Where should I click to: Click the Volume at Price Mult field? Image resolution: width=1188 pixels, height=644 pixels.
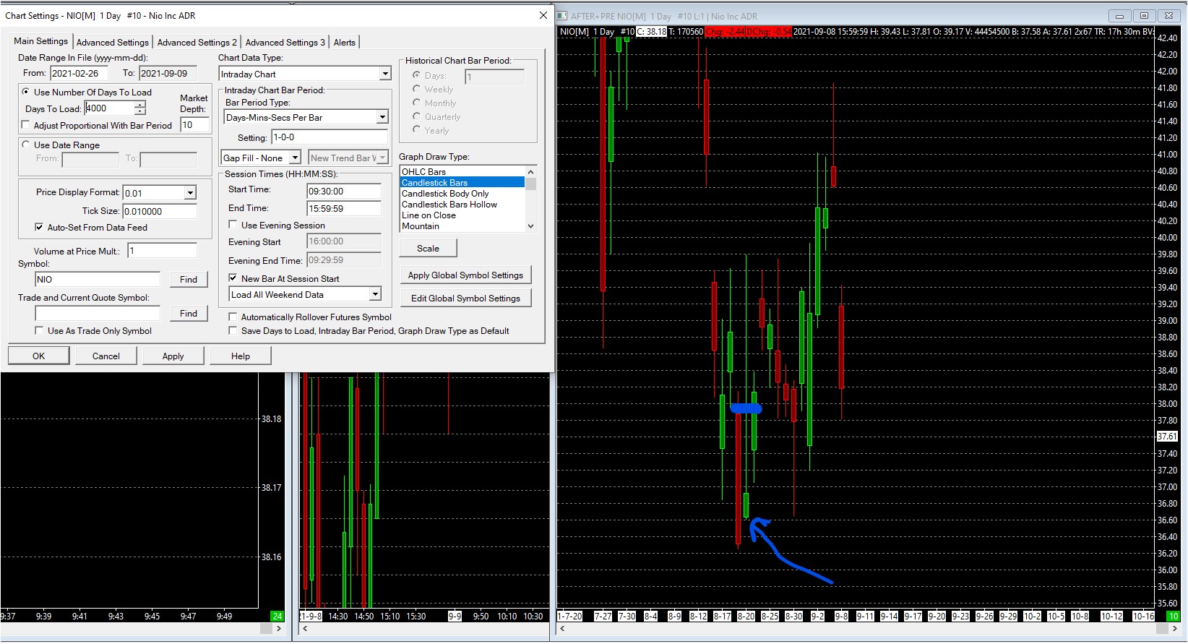click(162, 251)
